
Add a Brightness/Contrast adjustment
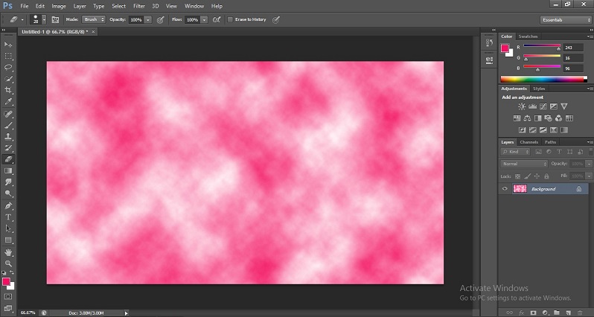pyautogui.click(x=522, y=106)
